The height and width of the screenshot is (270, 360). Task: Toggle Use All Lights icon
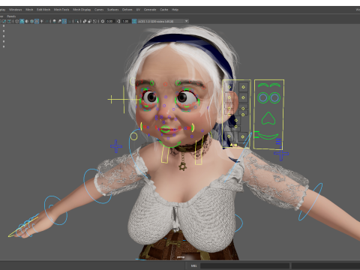(x=41, y=21)
